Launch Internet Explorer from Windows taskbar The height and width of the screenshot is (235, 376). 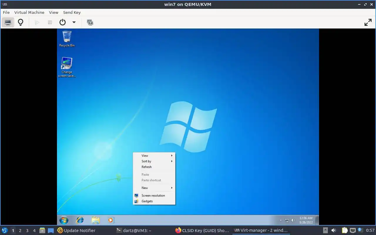(80, 220)
